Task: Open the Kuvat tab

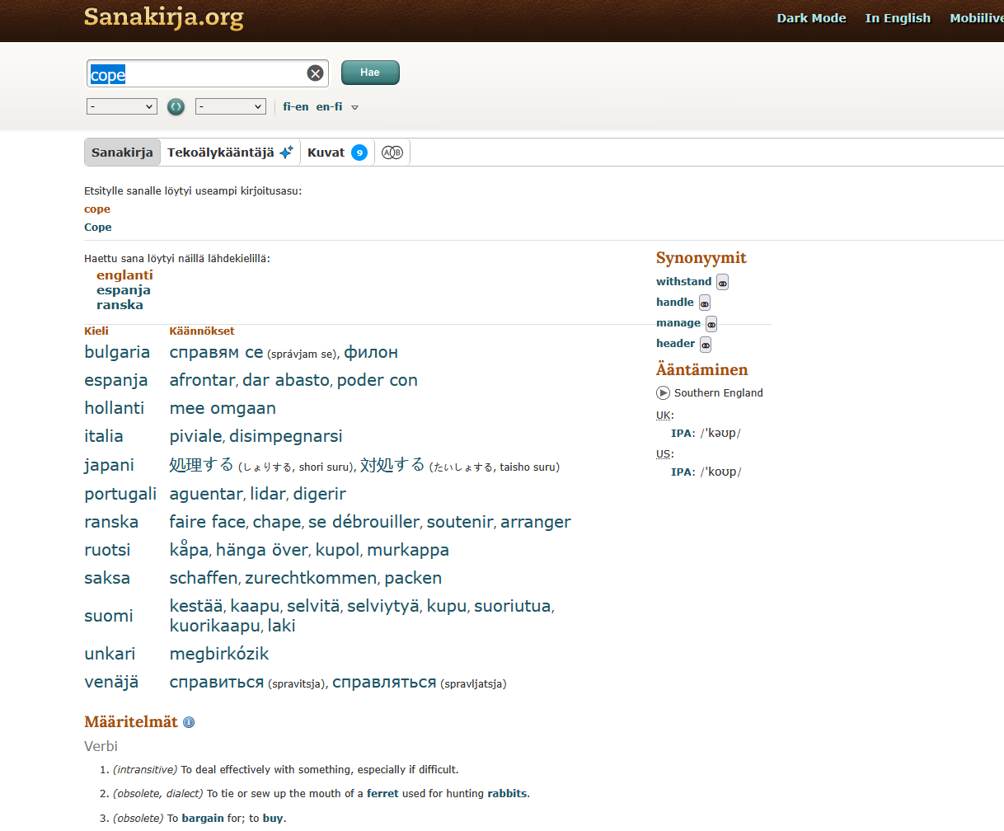Action: pos(337,153)
